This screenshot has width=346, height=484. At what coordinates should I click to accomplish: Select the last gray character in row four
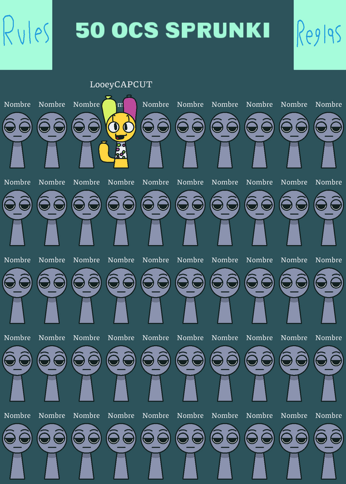[x=328, y=373]
